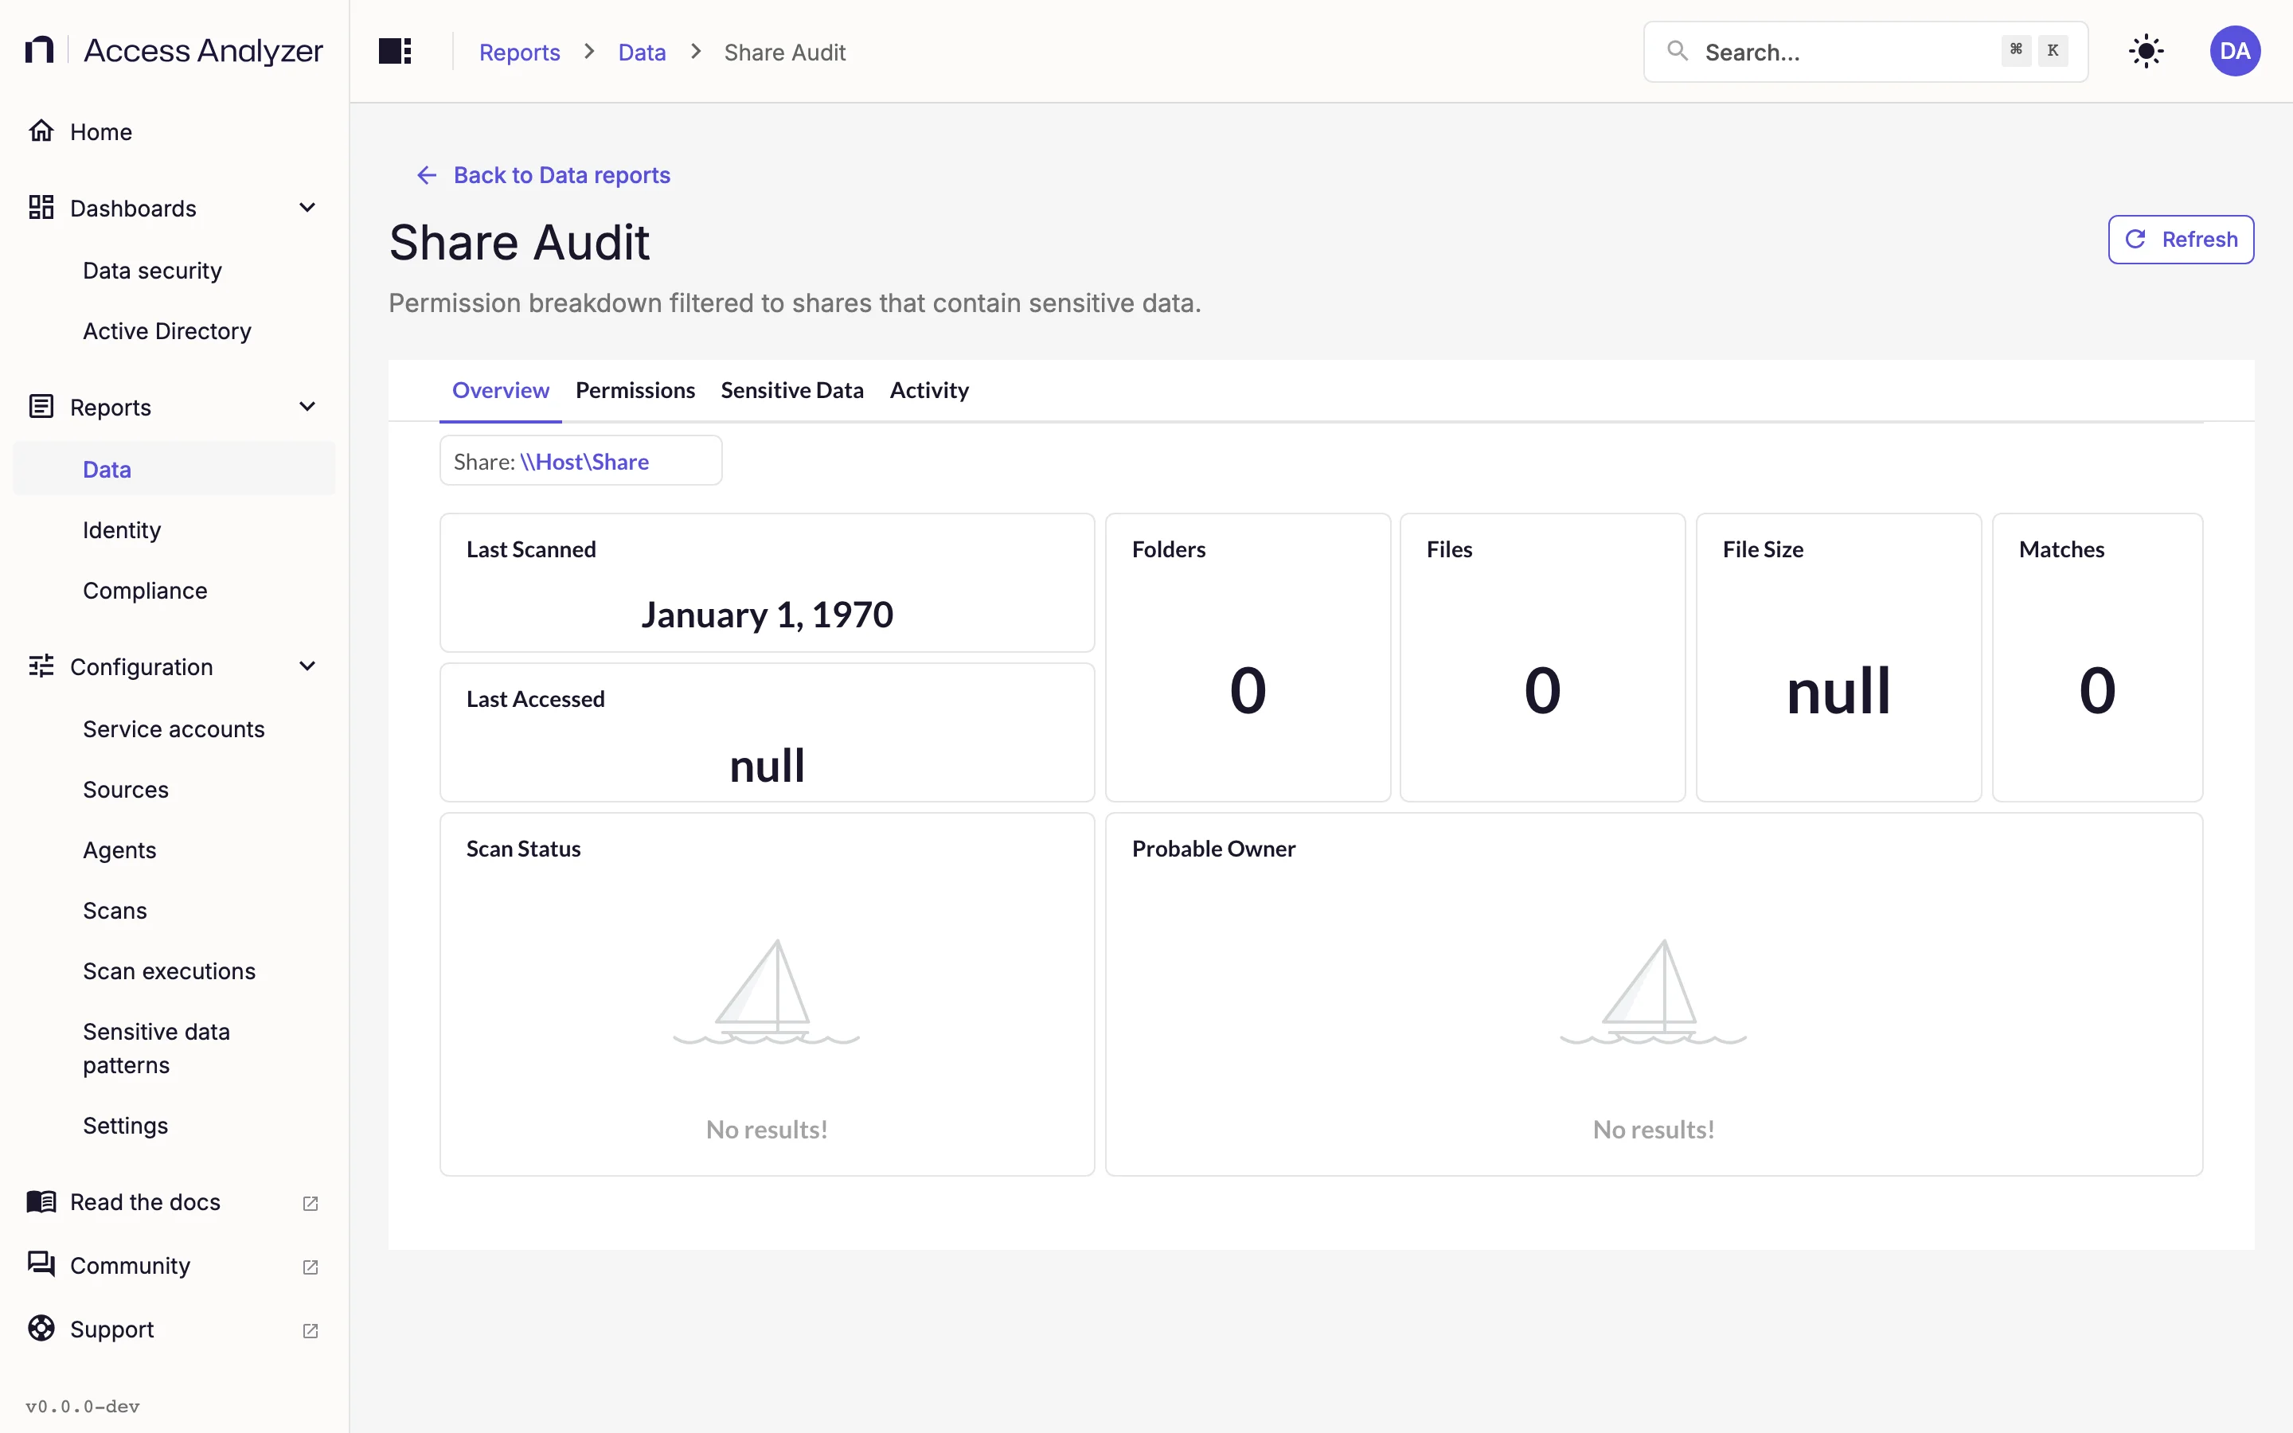The image size is (2293, 1433).
Task: Switch to the Overview tab
Action: pyautogui.click(x=500, y=390)
